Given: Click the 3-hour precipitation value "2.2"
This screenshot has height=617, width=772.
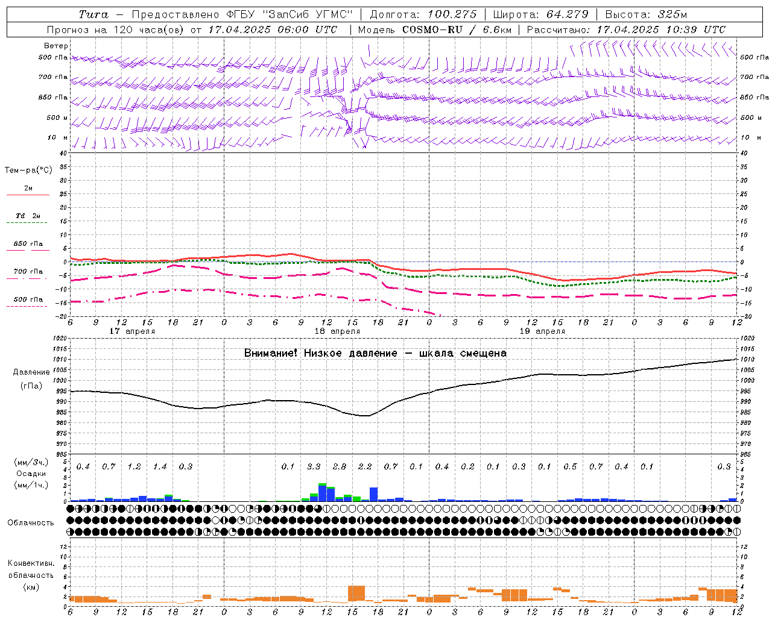Looking at the screenshot, I should (365, 467).
